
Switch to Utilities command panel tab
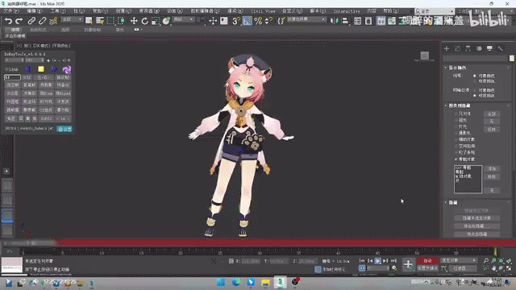[x=500, y=48]
